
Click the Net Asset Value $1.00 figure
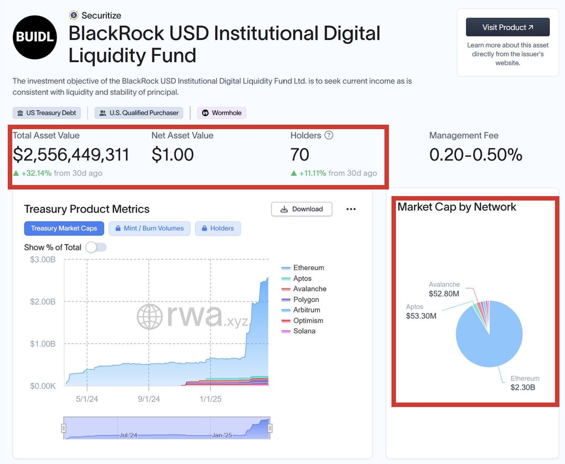(x=173, y=155)
